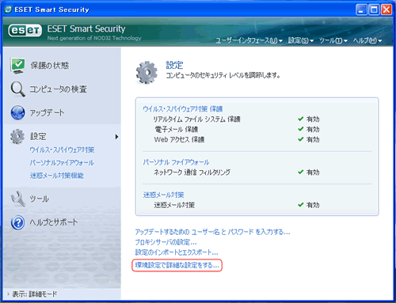Select アップデート in the sidebar
The height and width of the screenshot is (303, 396).
click(47, 113)
